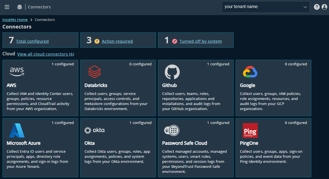Click the Databricks connector description text
Viewport: 329px width, 179px height.
pyautogui.click(x=116, y=101)
